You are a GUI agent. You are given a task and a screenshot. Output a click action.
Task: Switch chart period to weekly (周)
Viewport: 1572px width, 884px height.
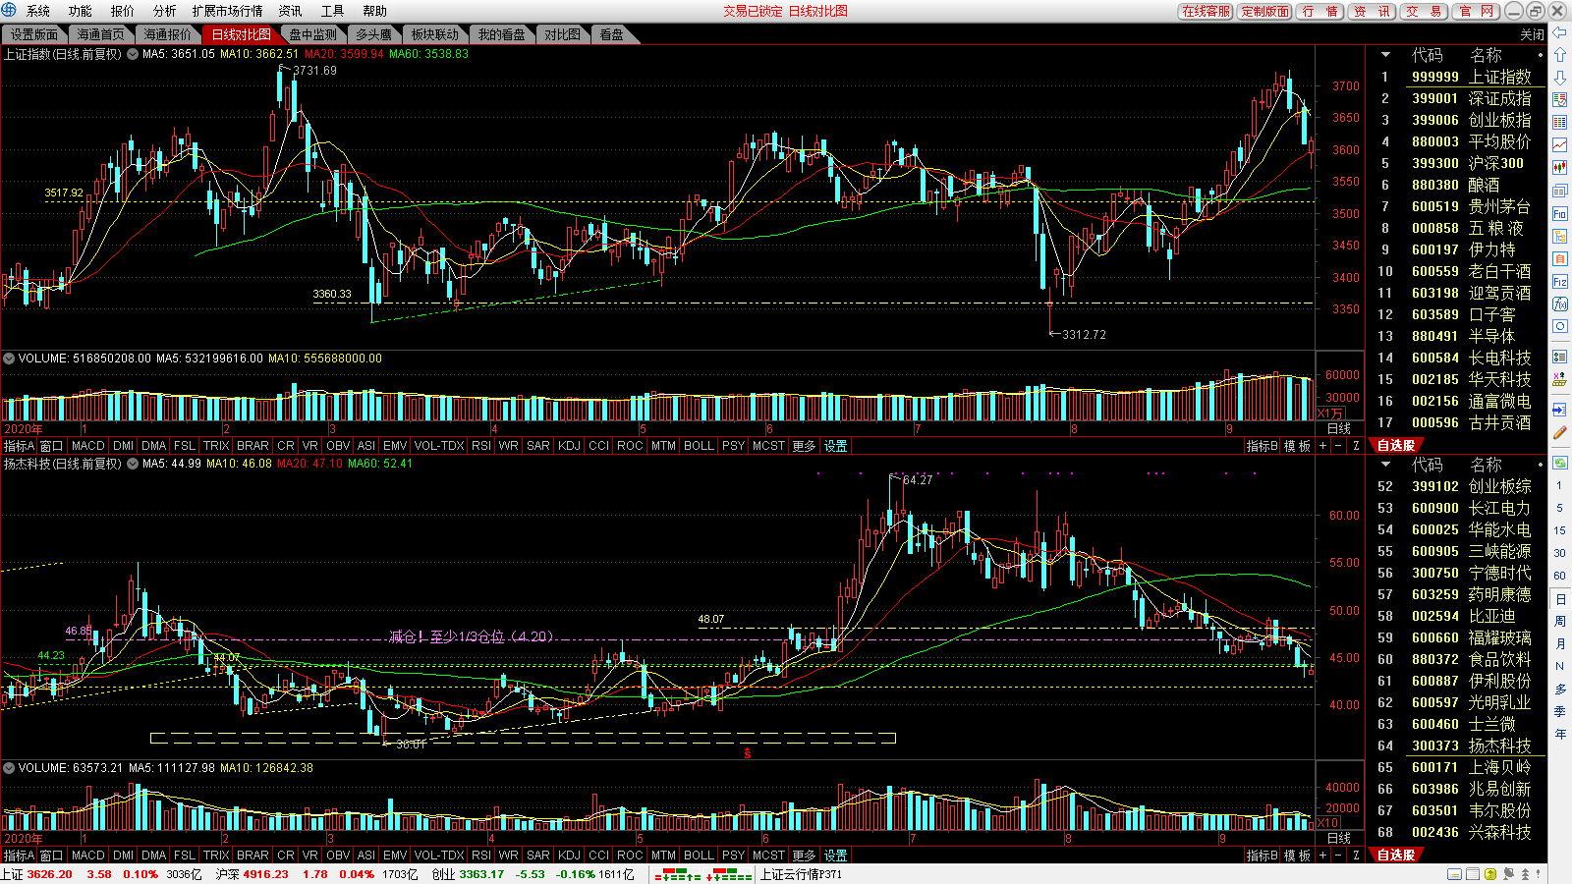tap(1559, 621)
